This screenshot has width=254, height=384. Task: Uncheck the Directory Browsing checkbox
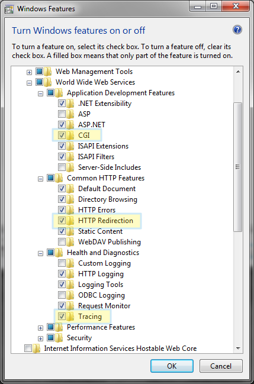(62, 199)
